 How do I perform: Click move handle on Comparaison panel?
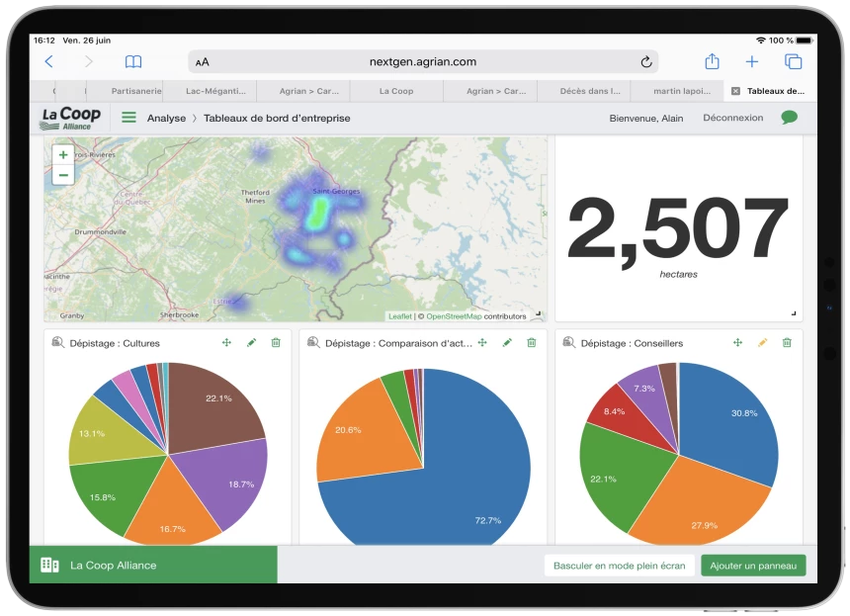tap(482, 343)
